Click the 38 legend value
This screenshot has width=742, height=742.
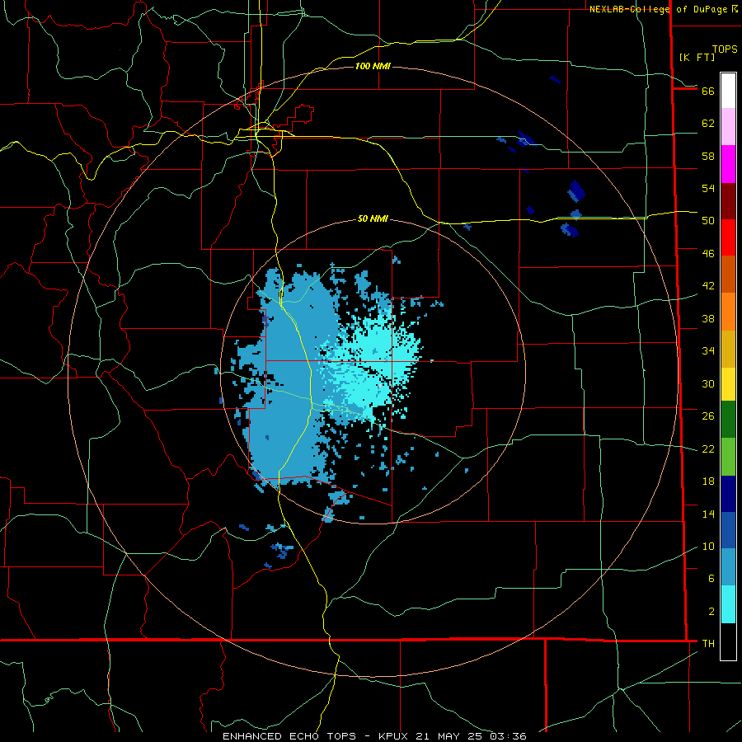click(708, 319)
